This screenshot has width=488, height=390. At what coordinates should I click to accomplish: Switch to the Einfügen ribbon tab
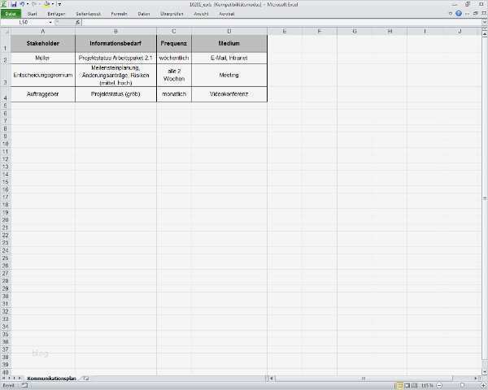[x=56, y=14]
